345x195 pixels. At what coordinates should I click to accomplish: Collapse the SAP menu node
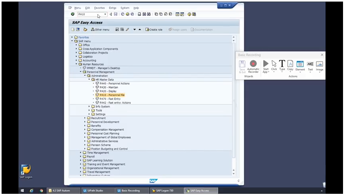coord(72,41)
